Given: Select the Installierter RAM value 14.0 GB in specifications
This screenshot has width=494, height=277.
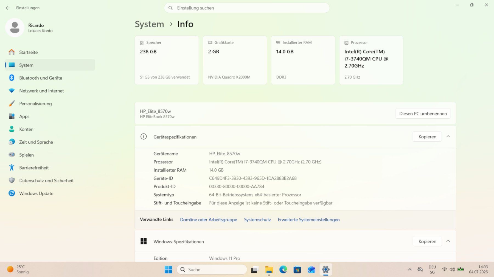Looking at the screenshot, I should [x=216, y=170].
